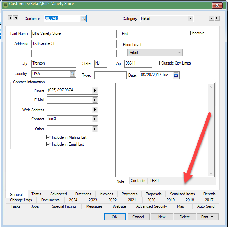Switch to the Invoices tab
The image size is (228, 227).
pos(106,194)
